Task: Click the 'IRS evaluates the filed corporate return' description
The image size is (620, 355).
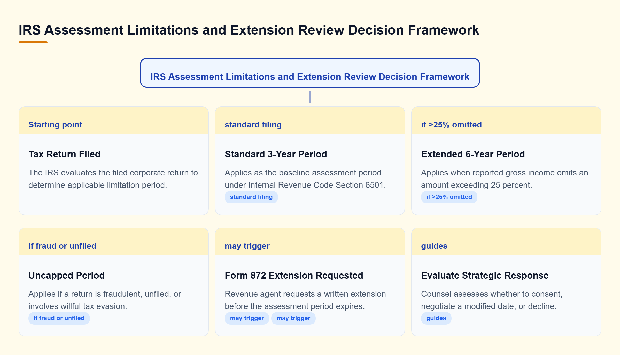Action: click(113, 179)
